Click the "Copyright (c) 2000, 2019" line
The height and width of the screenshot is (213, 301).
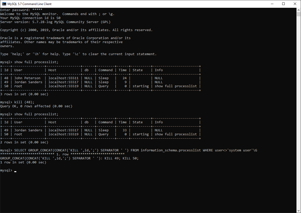tap(77, 30)
